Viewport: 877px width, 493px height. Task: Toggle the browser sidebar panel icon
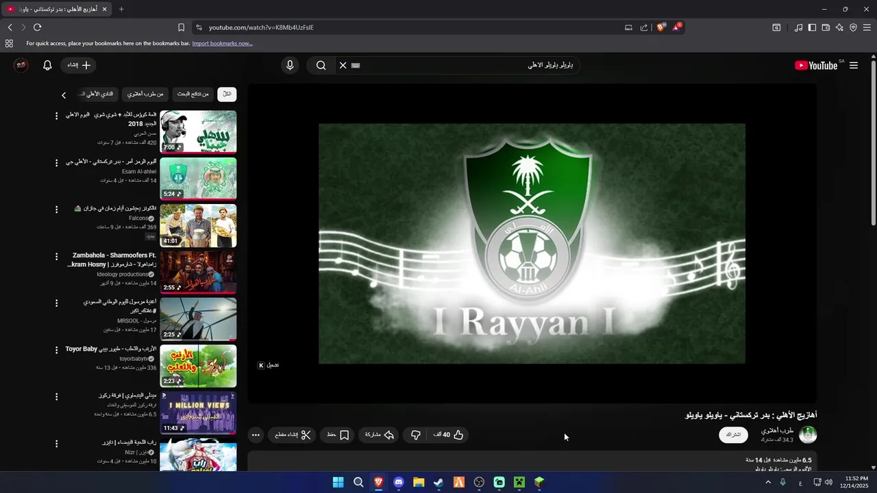click(x=812, y=27)
